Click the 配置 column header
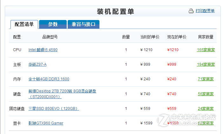This screenshot has width=223, height=134. coord(17,37)
